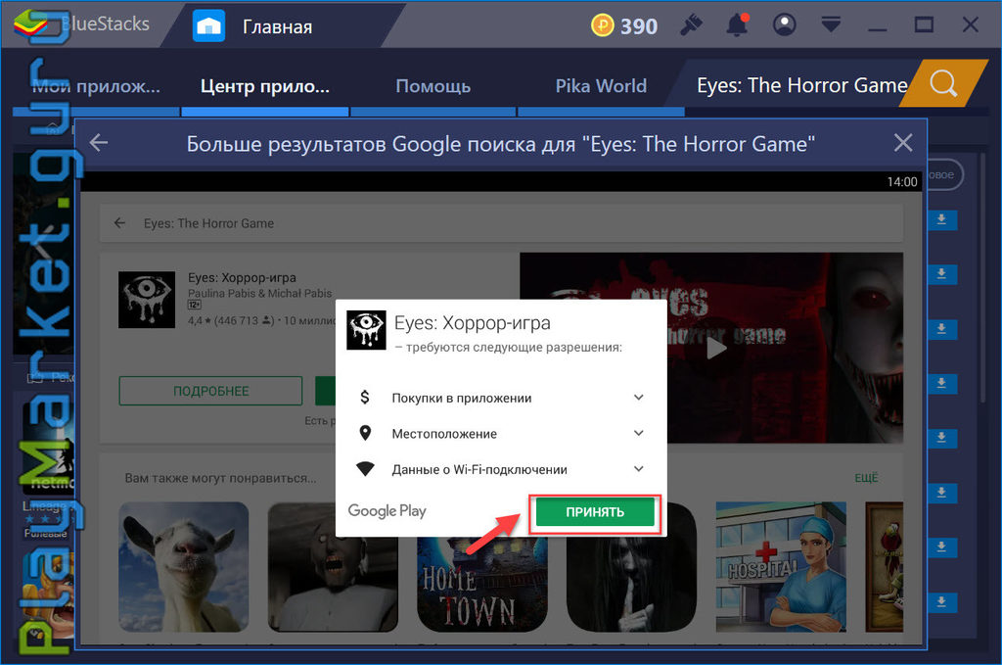Open the title bar dropdown menu arrow
The height and width of the screenshot is (665, 1002).
831,25
